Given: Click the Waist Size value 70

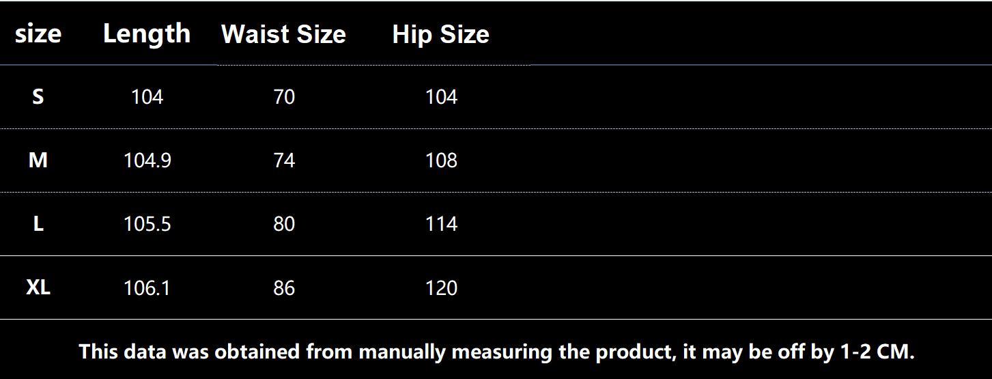Looking at the screenshot, I should 283,97.
